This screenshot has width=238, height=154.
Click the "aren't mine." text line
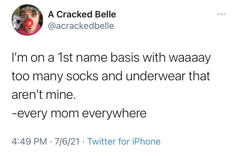tap(43, 95)
